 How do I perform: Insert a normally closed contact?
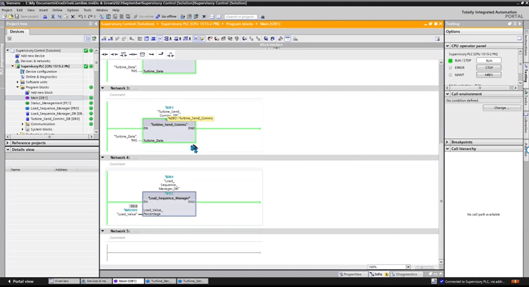[114, 54]
